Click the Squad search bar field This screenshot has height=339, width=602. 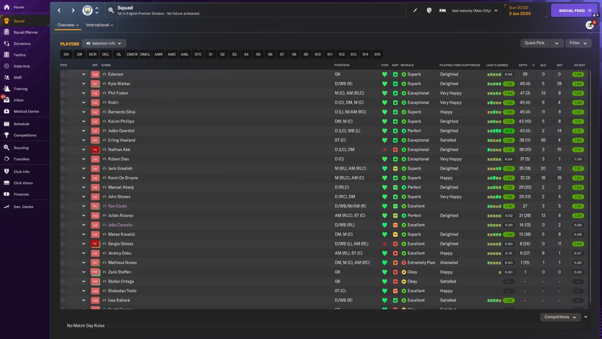pos(256,10)
